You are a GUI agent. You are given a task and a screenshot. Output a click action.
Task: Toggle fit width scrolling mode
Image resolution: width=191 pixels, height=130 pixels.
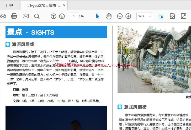[161, 16]
